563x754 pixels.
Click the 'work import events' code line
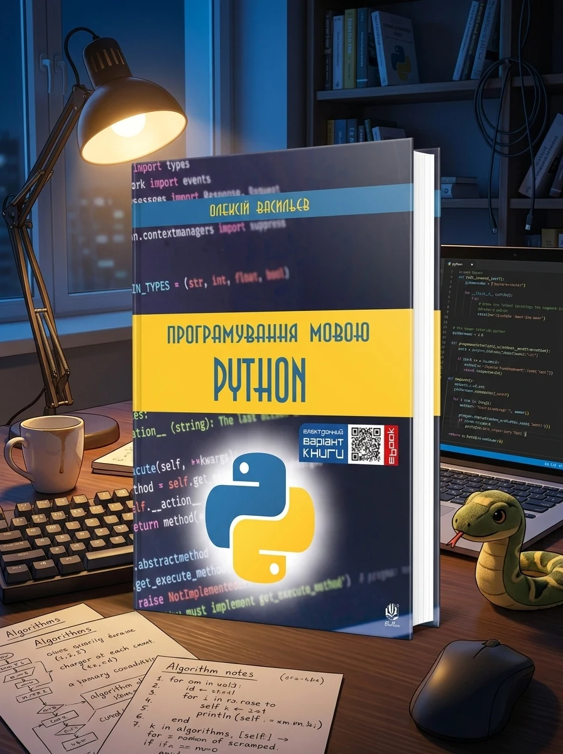172,183
